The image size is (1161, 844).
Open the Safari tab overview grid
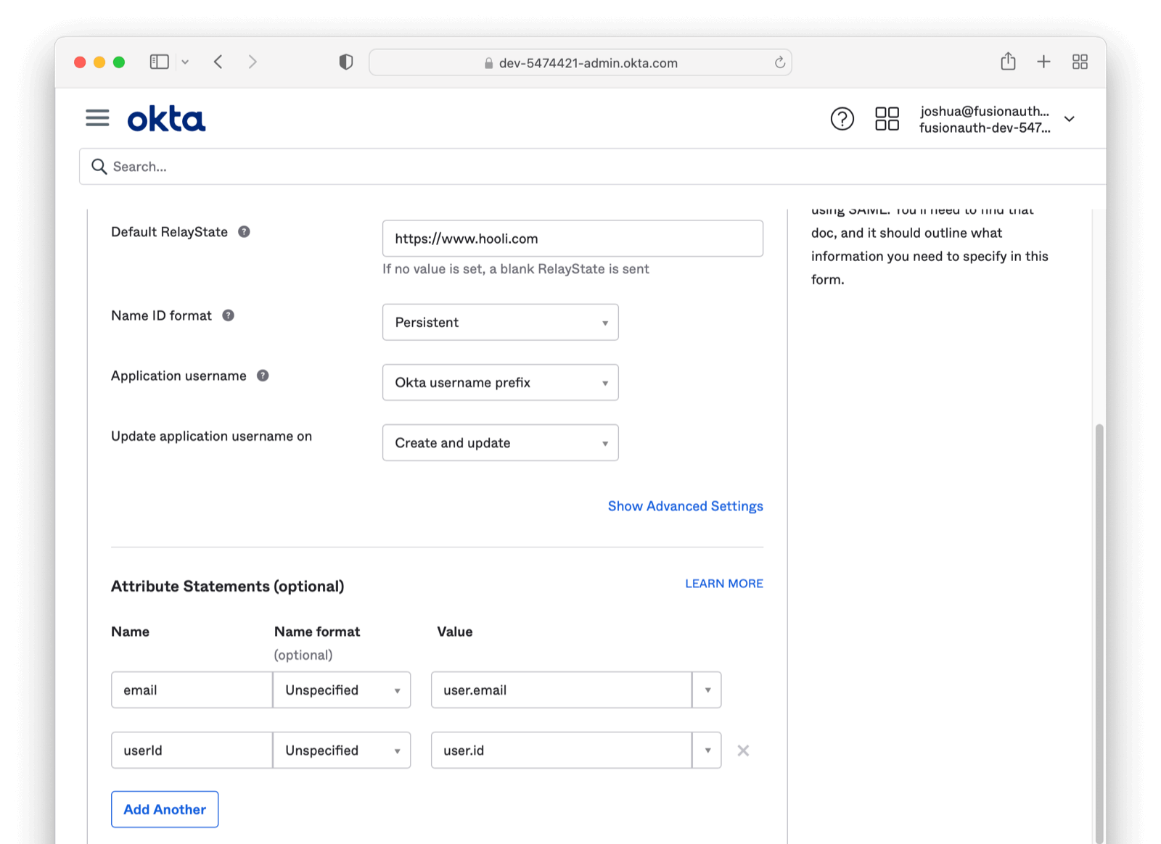click(x=1080, y=62)
